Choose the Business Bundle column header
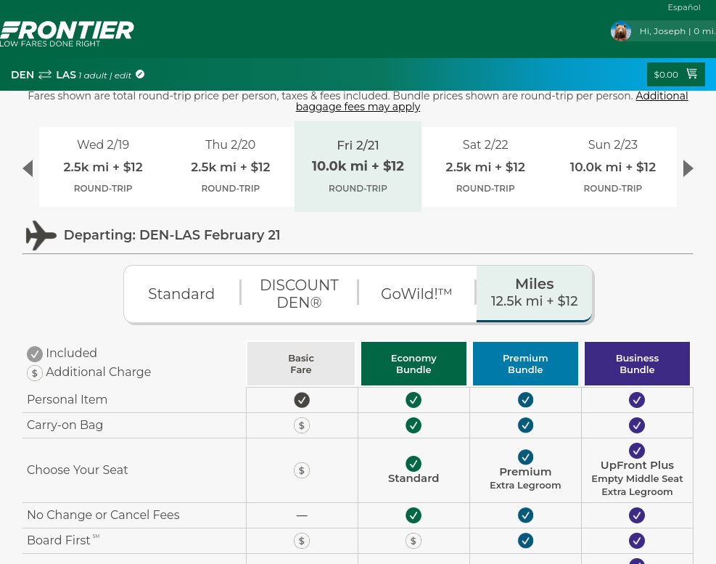 tap(637, 364)
